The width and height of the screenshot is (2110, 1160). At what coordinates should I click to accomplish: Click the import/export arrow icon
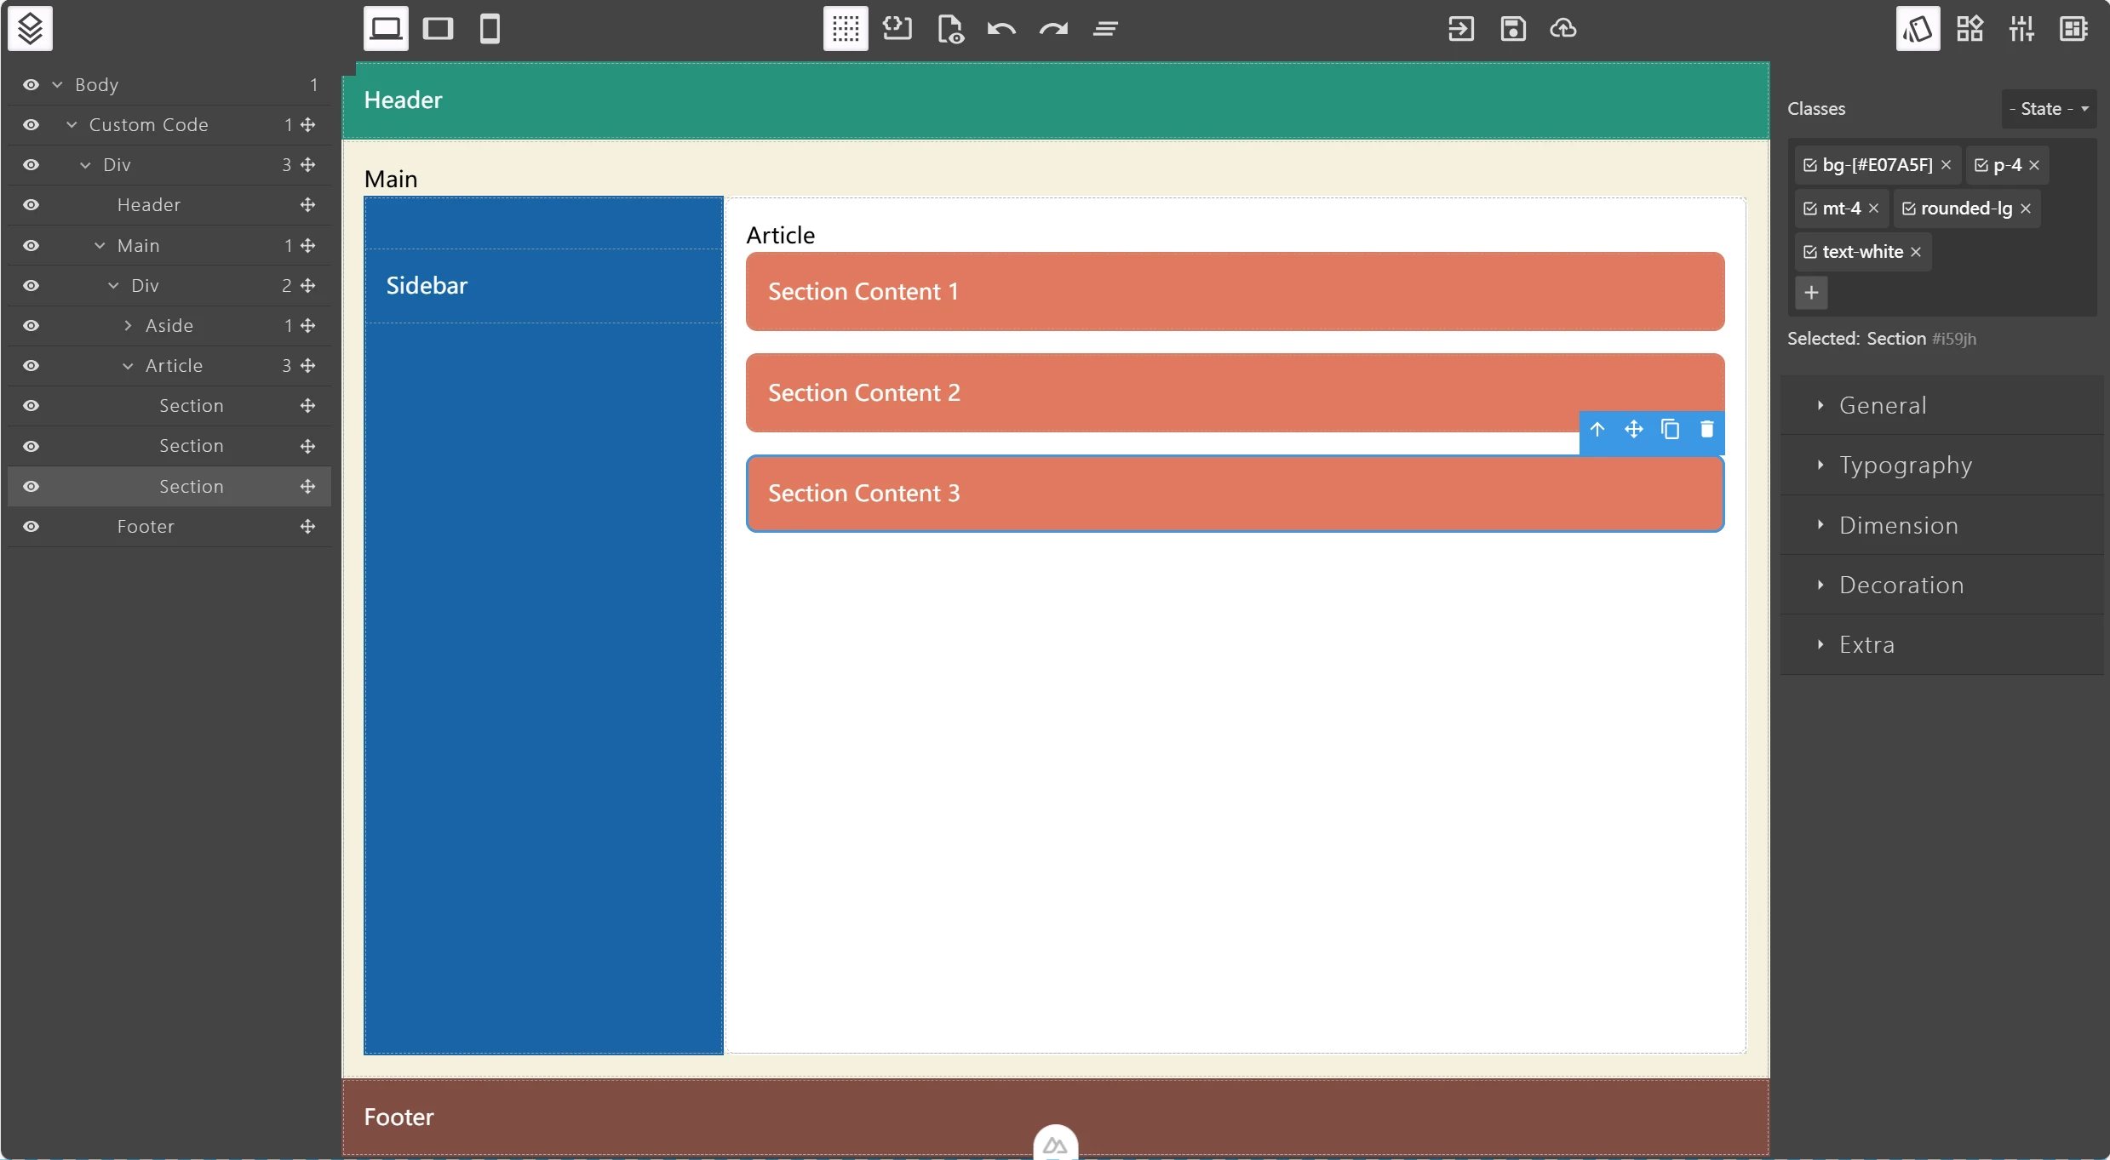coord(1461,29)
